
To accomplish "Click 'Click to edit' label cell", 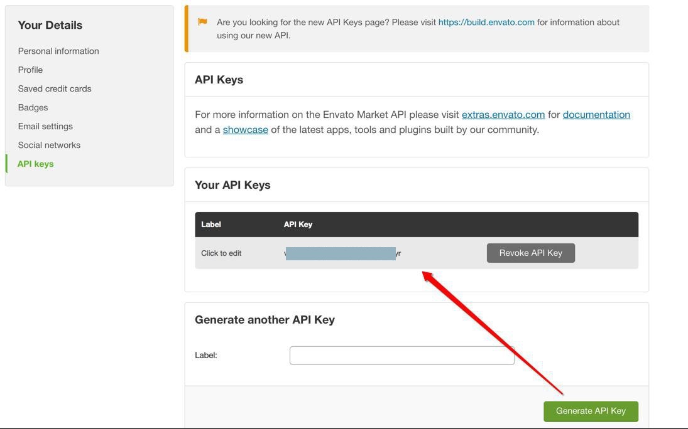I will click(221, 253).
